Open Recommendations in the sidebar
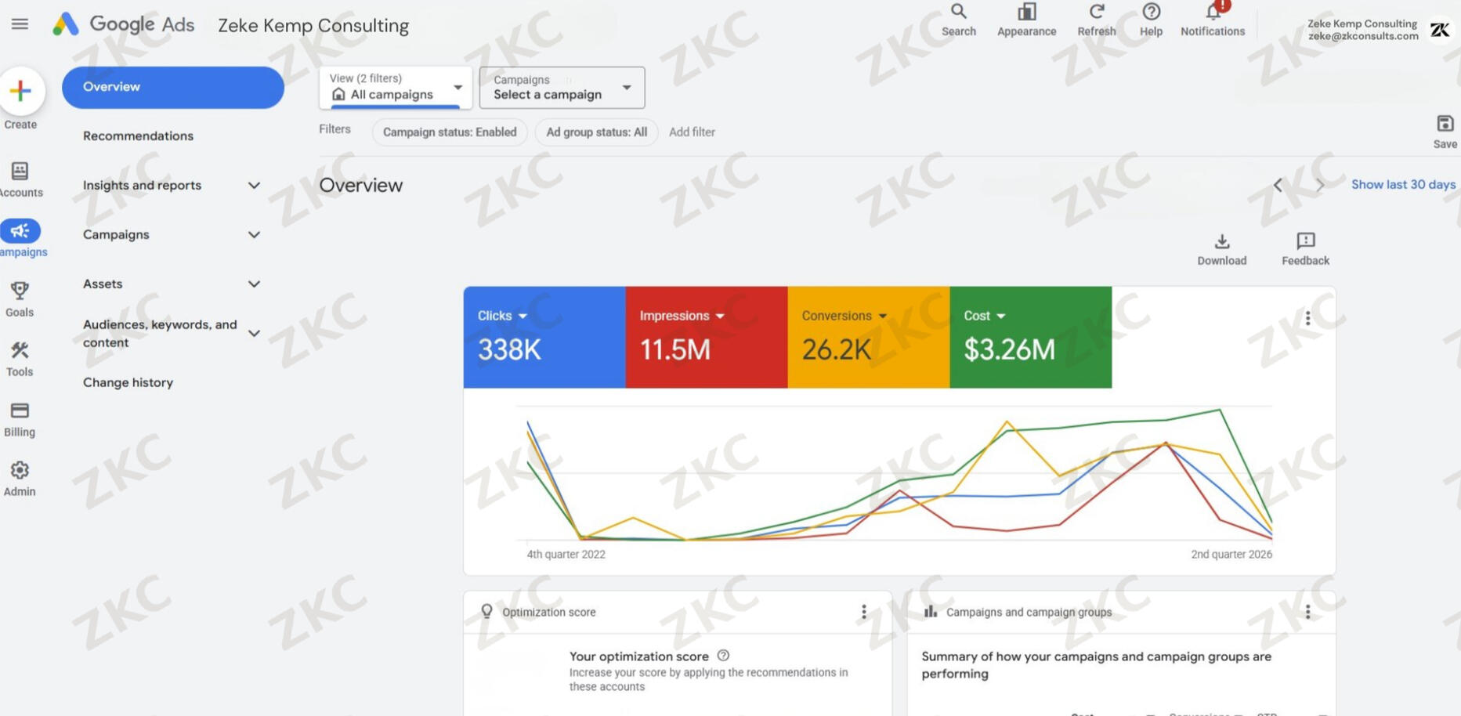This screenshot has height=716, width=1461. point(138,136)
